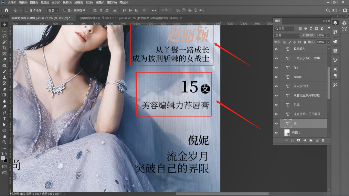Open the blend mode 正常 dropdown
Screen dimensions: 349x196
click(x=287, y=35)
